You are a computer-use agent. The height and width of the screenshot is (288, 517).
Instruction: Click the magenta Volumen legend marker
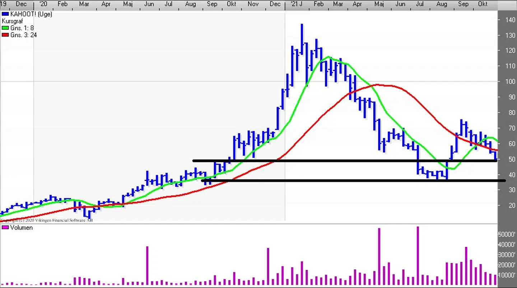coord(5,228)
